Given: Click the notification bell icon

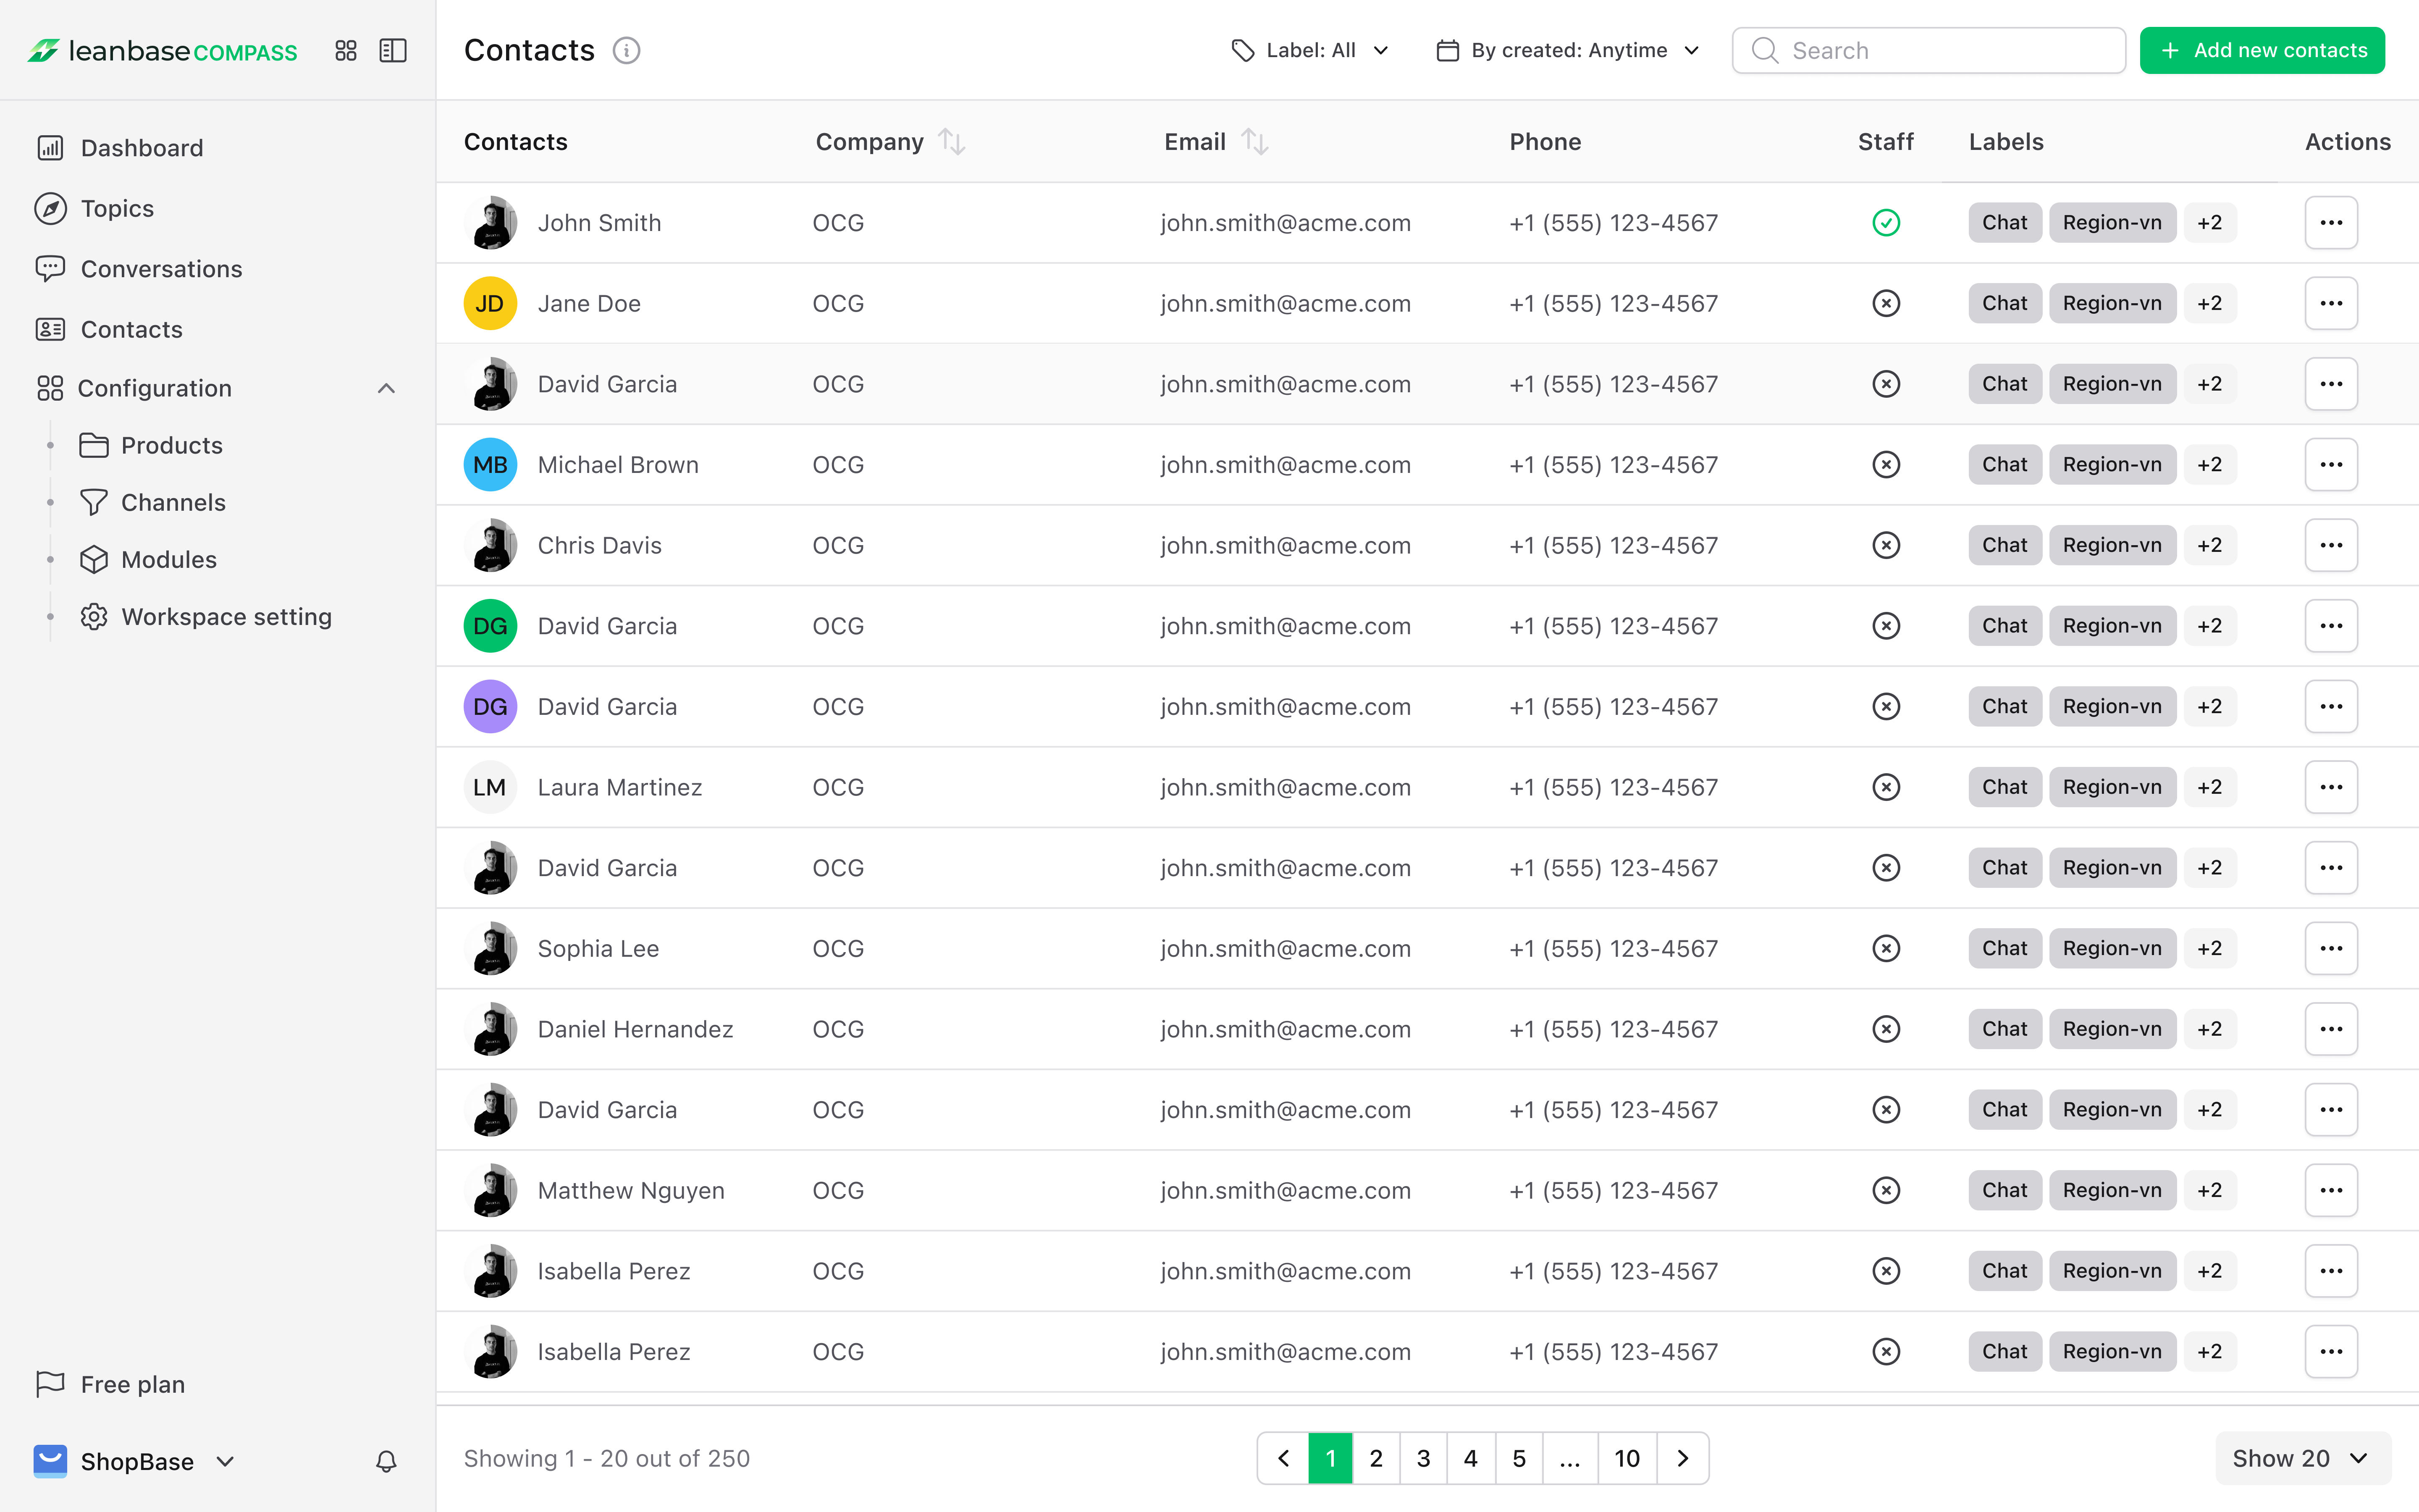Looking at the screenshot, I should pos(386,1461).
